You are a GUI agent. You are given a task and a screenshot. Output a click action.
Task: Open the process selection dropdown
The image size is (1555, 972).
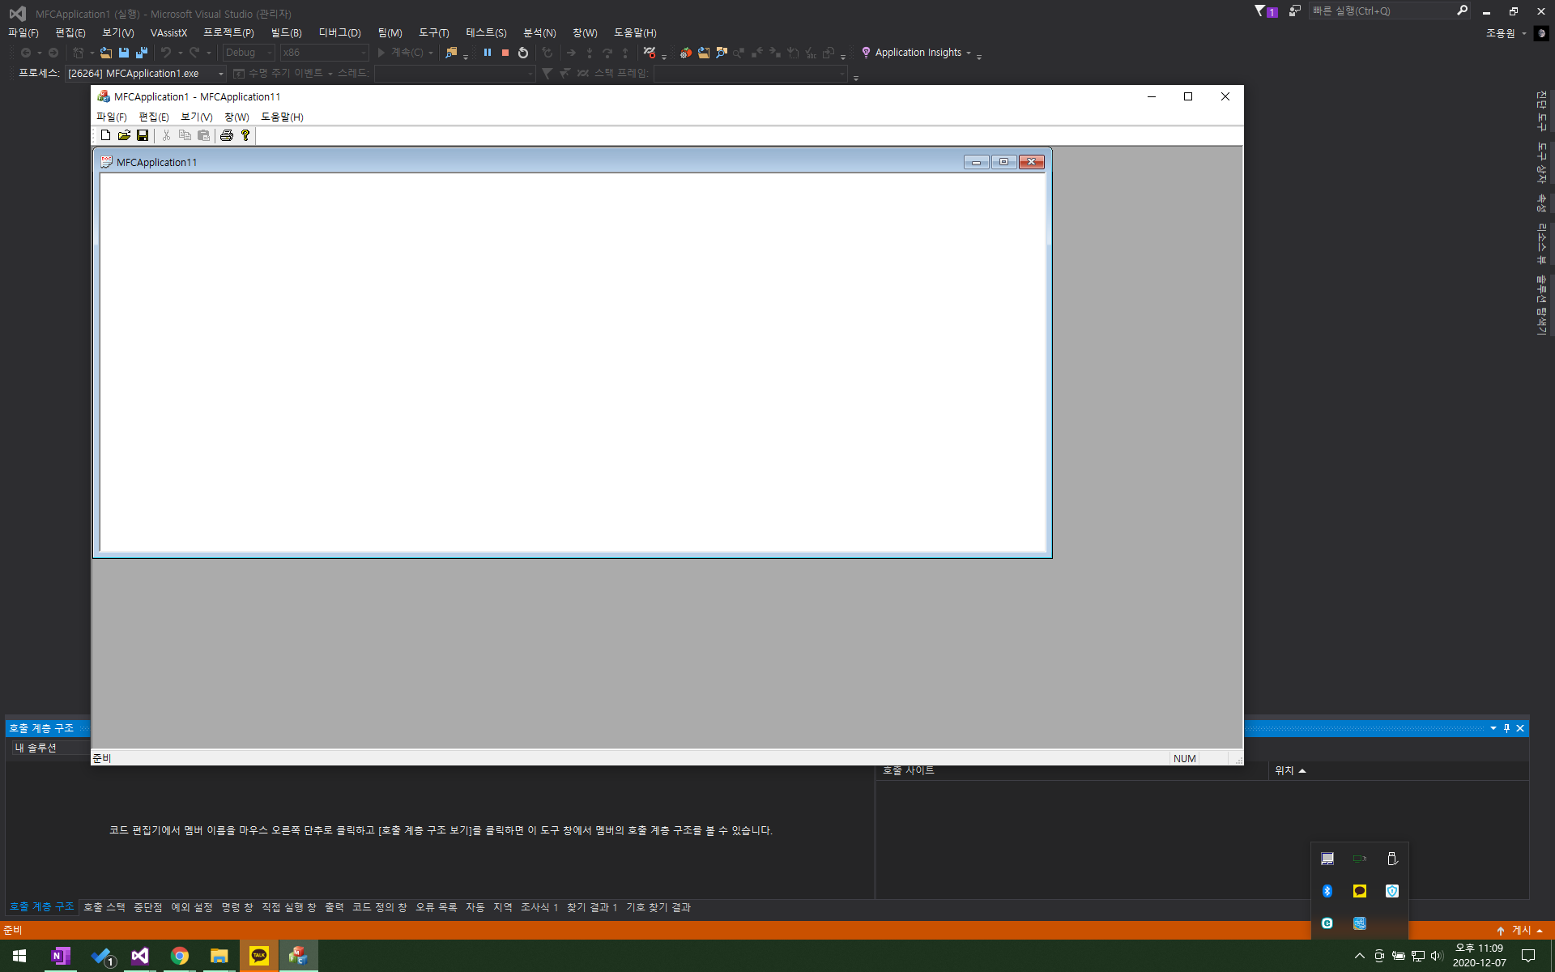(220, 74)
